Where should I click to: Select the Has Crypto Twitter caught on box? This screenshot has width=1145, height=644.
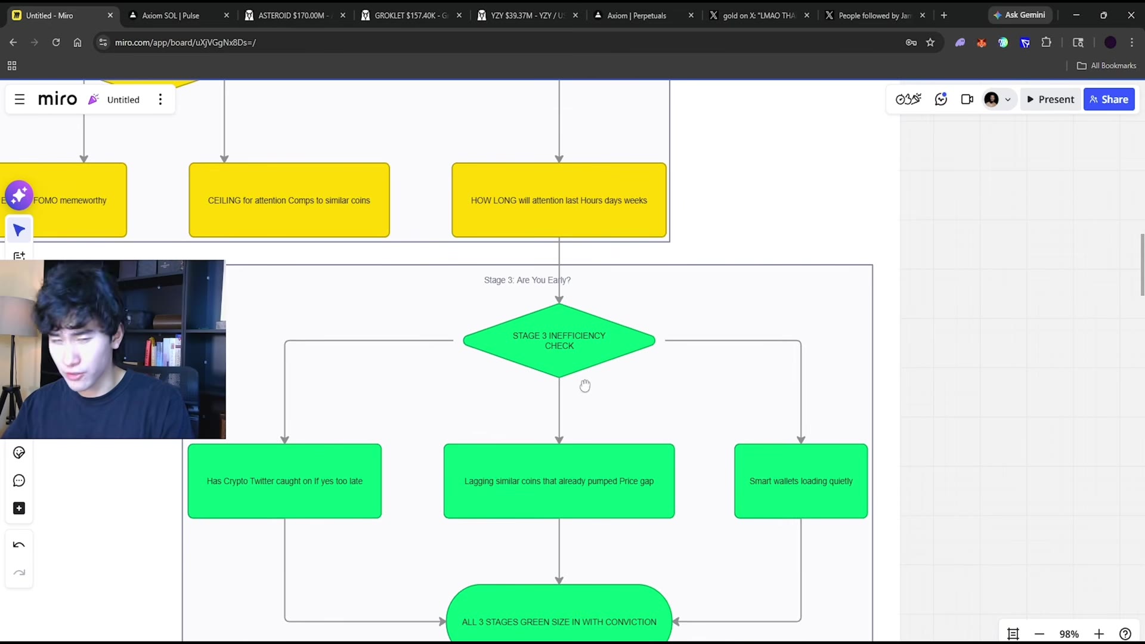coord(284,481)
